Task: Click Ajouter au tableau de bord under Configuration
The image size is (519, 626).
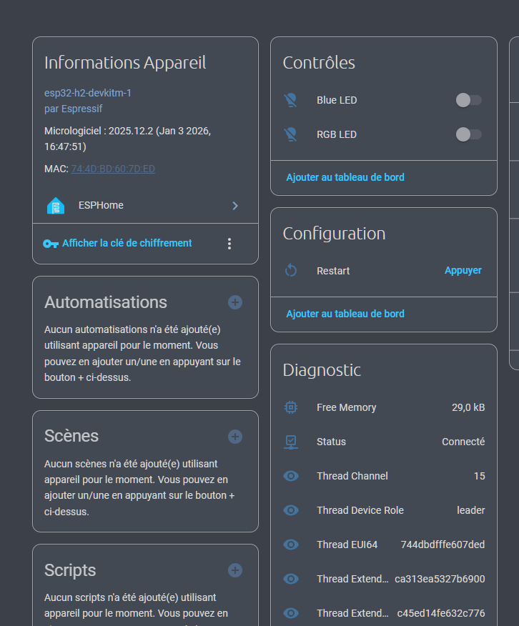Action: [x=345, y=314]
